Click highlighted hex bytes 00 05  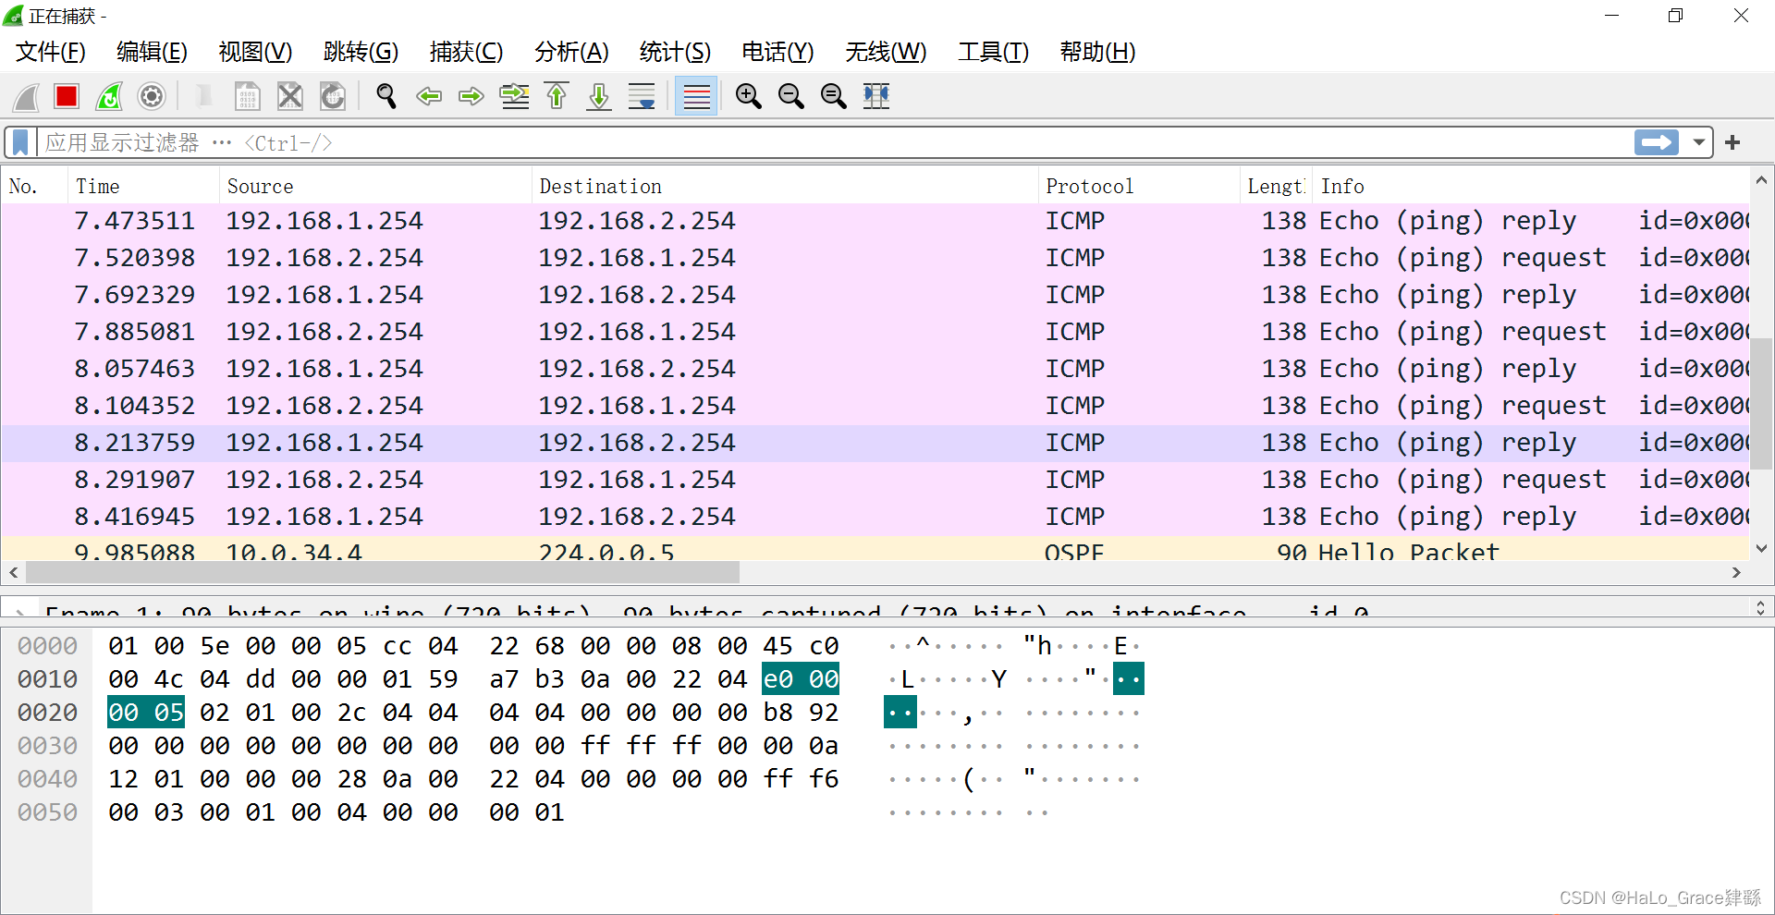click(146, 713)
